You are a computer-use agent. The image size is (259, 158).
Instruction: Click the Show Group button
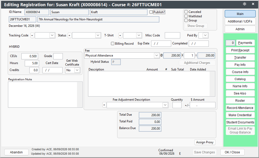196,26
